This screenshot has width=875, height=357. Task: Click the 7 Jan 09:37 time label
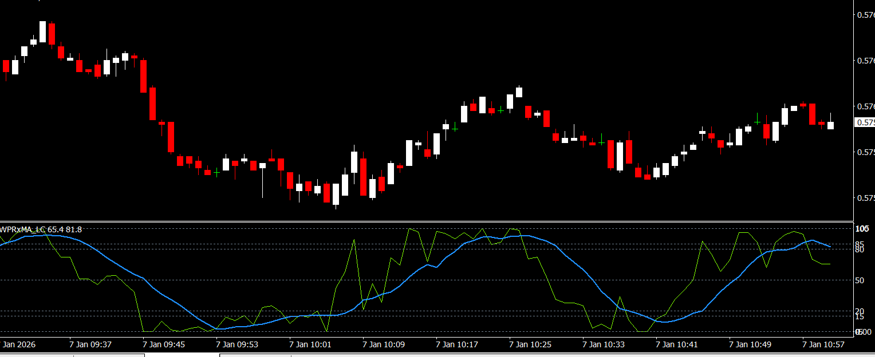[x=90, y=344]
